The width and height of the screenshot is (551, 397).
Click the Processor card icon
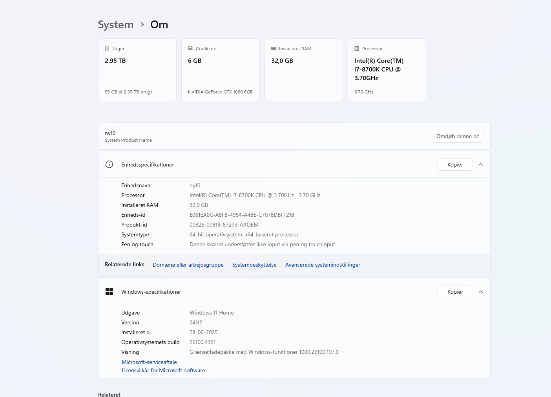(357, 49)
